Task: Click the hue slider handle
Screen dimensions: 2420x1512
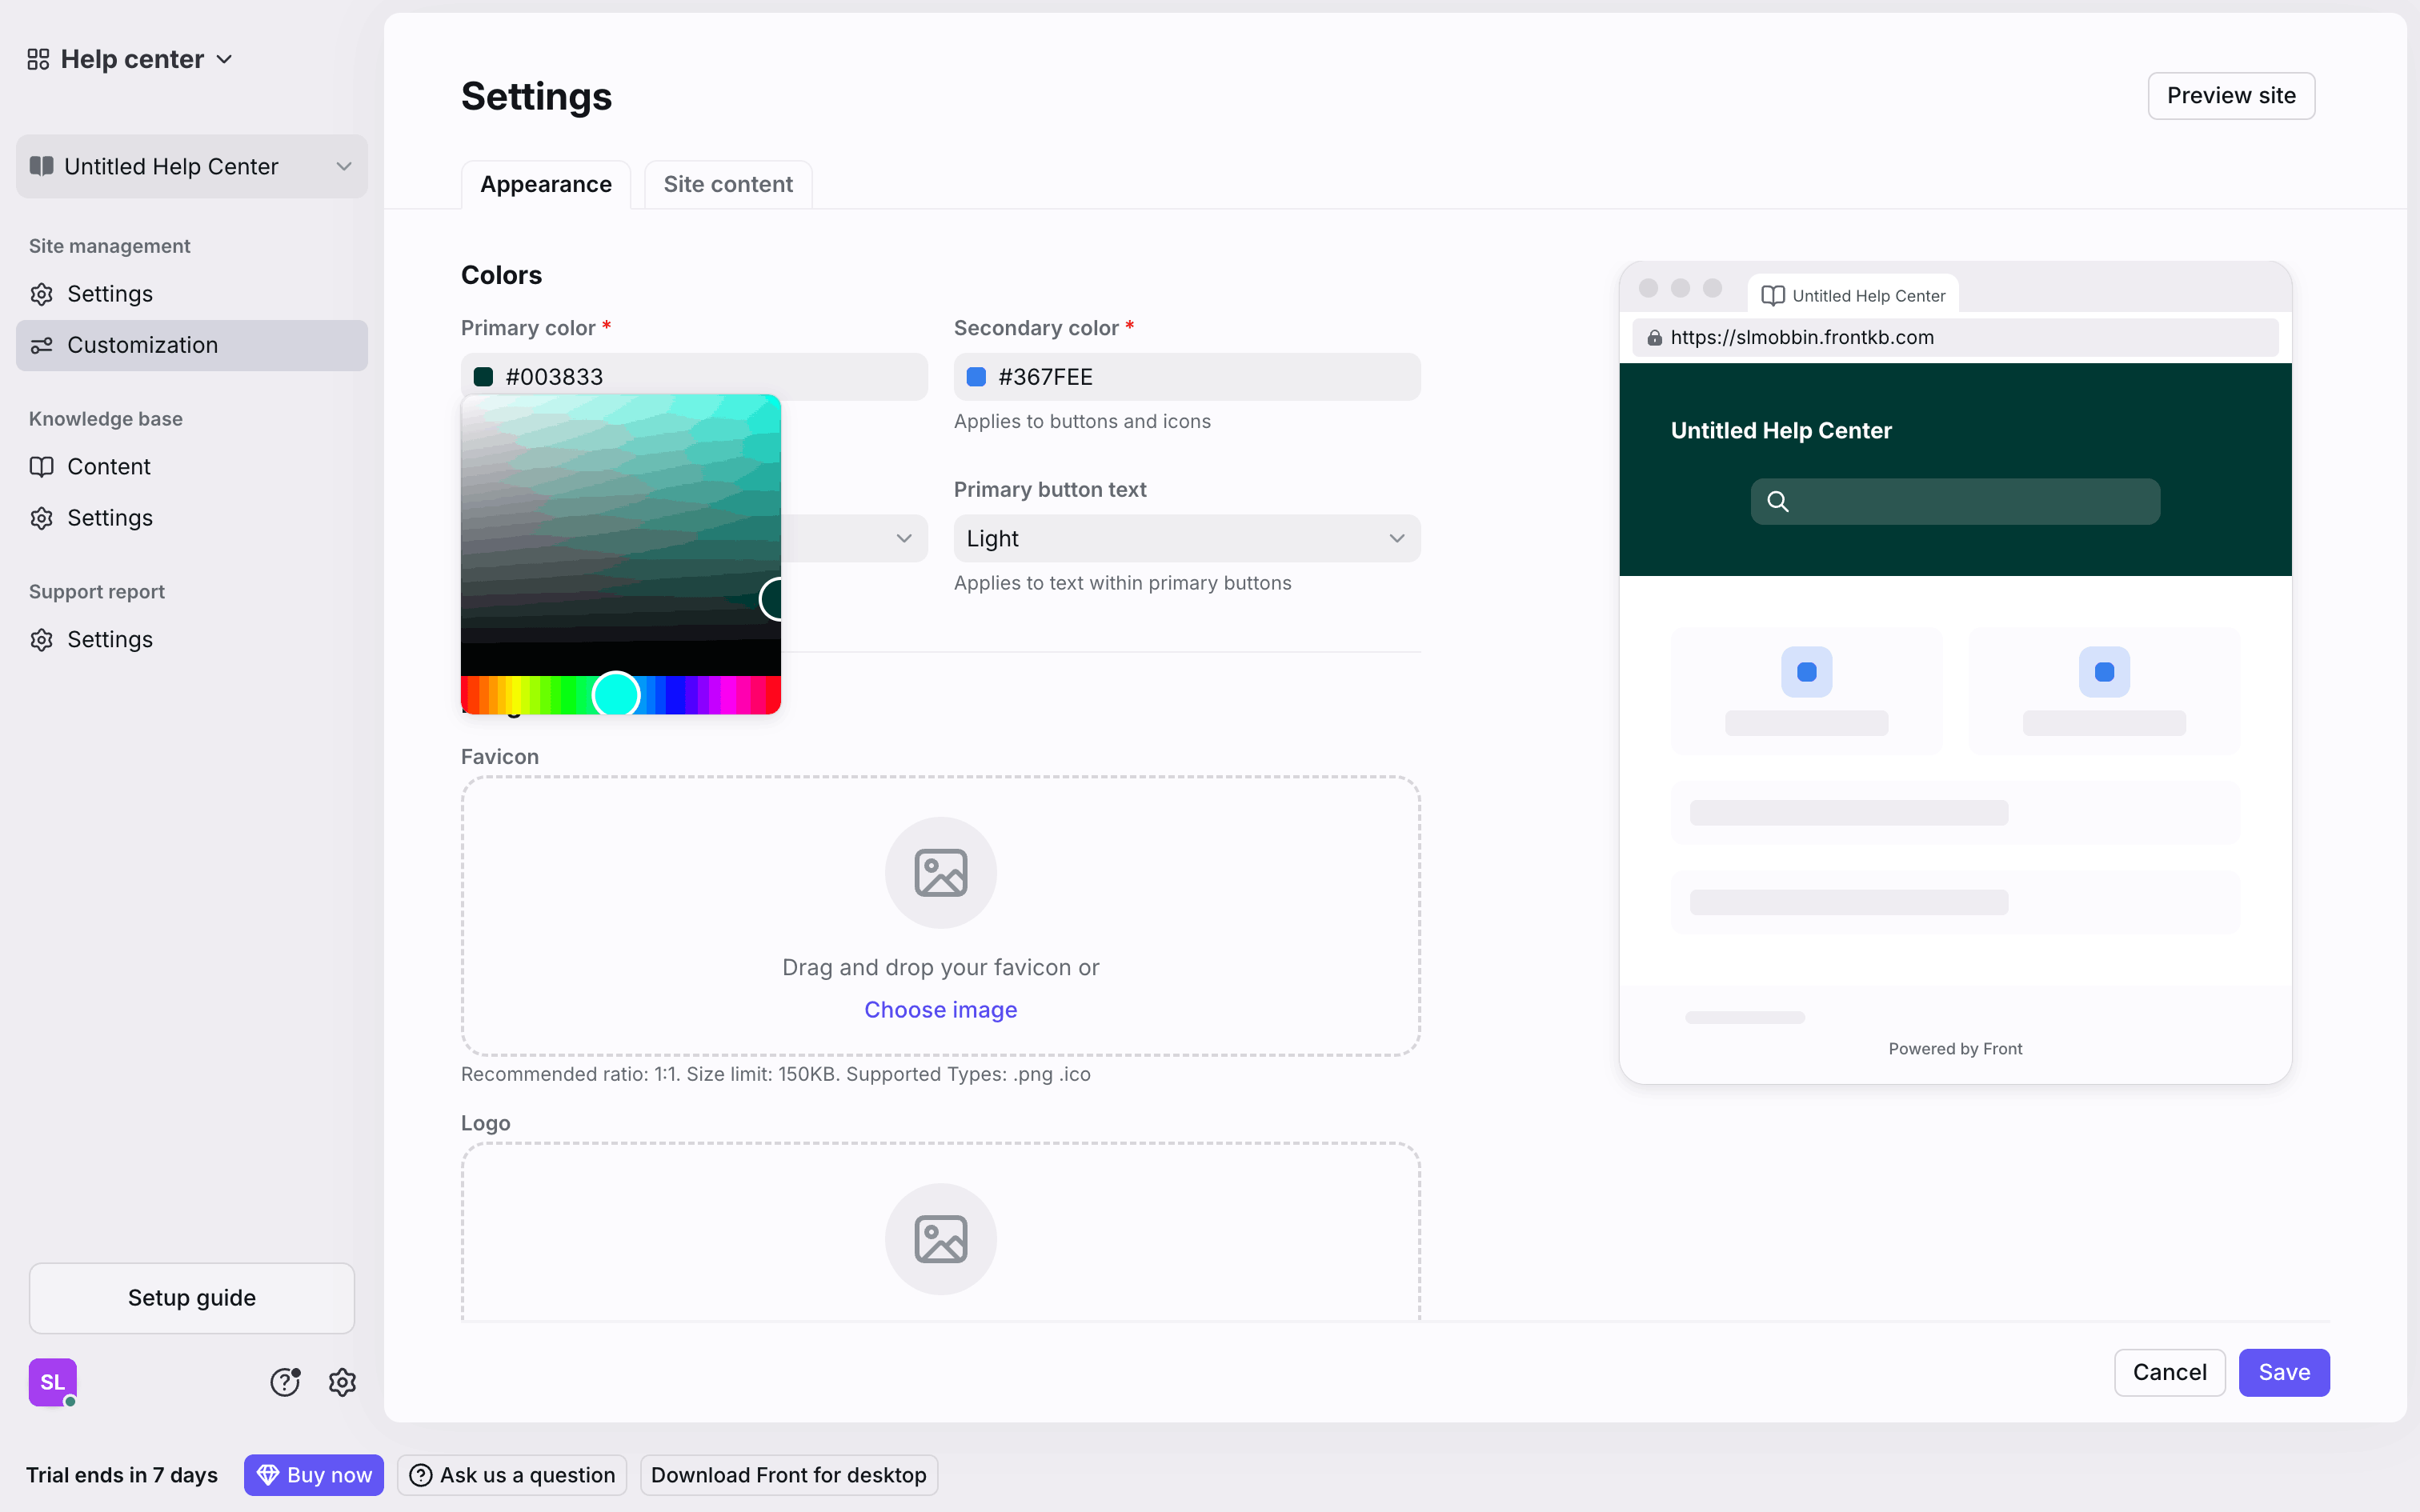Action: click(x=616, y=694)
